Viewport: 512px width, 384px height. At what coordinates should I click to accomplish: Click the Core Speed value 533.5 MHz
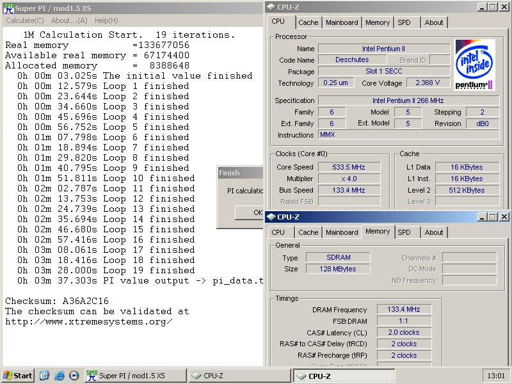click(x=349, y=167)
